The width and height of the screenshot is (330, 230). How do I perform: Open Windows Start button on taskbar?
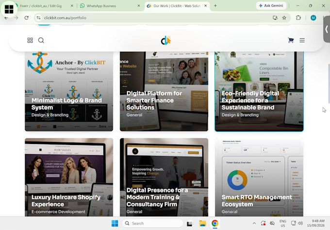(115, 223)
